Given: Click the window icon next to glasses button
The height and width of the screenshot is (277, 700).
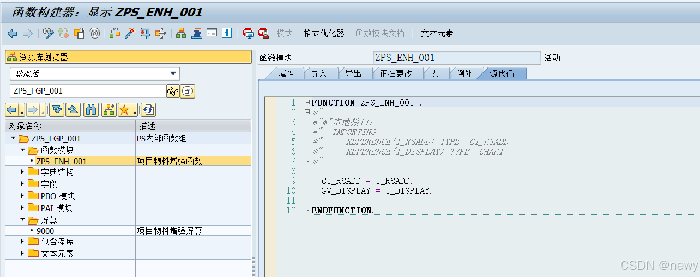Looking at the screenshot, I should (x=188, y=91).
